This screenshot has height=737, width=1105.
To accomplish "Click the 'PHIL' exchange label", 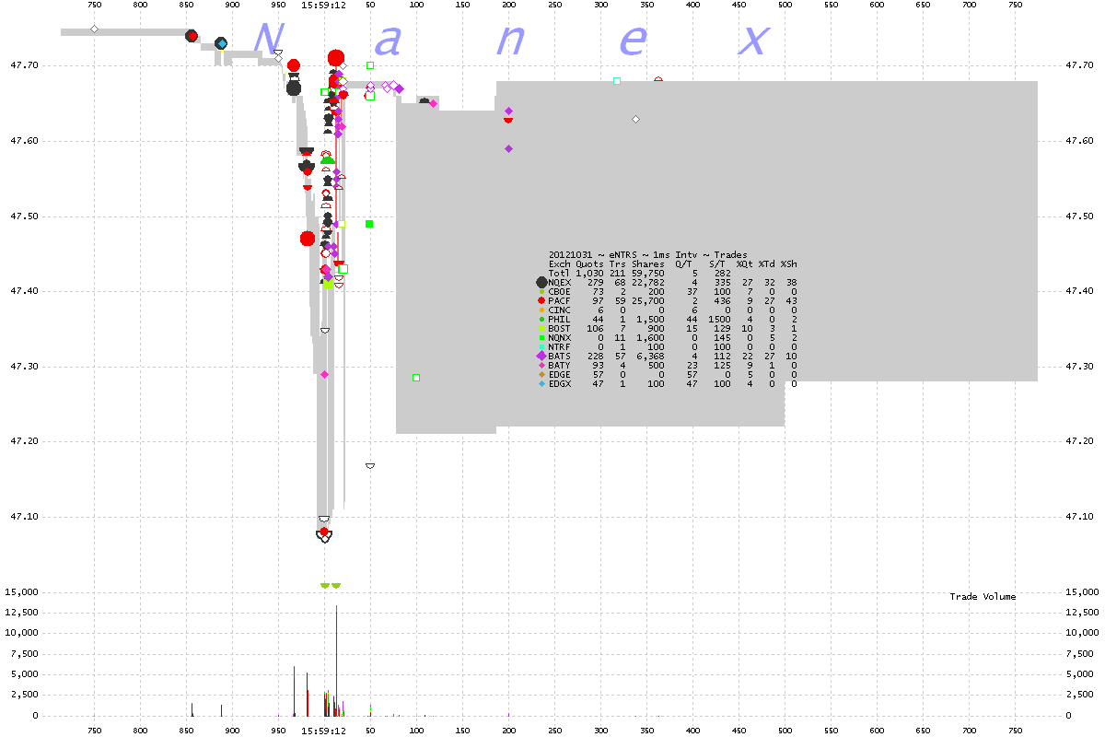I will tap(560, 319).
